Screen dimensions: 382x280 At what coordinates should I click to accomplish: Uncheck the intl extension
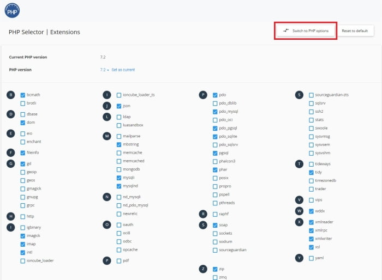[23, 253]
